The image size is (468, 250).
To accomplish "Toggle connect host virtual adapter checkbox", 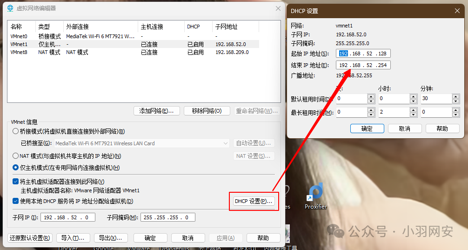I will [15, 181].
